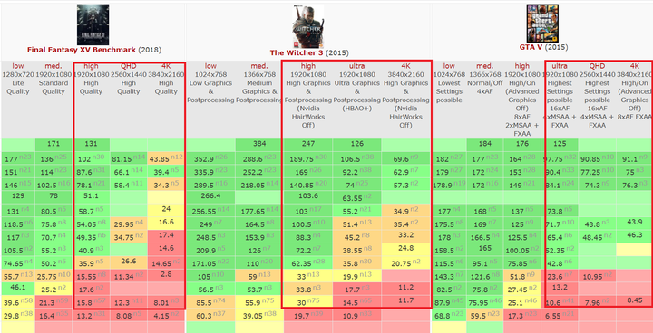653x333 pixels.
Task: Select Final Fantasy XV 'QHD' column header
Action: pos(128,66)
